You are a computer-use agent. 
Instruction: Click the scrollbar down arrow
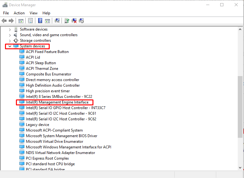tap(240, 168)
